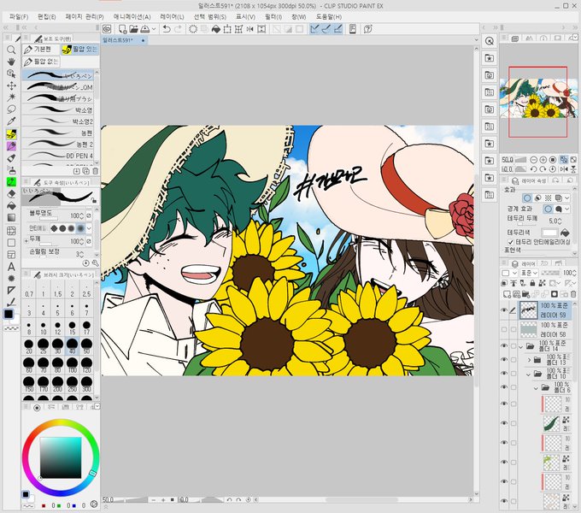
Task: Click 레이어 59 layer thumbnail
Action: pos(528,310)
